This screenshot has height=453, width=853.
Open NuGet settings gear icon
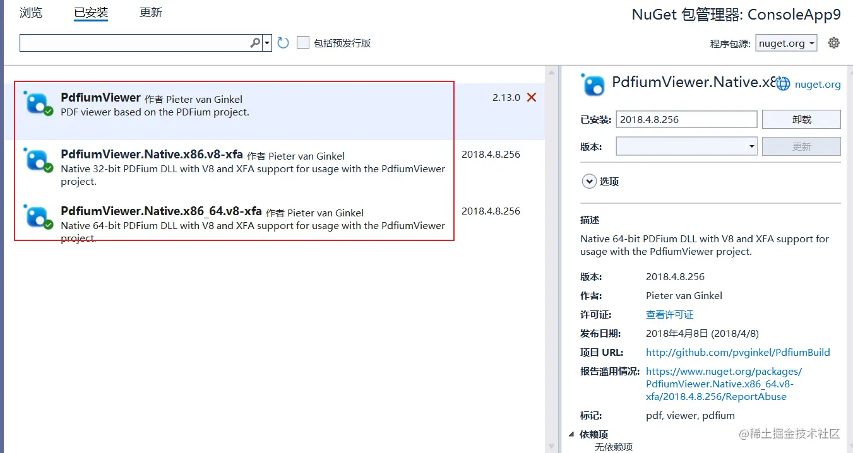(834, 43)
